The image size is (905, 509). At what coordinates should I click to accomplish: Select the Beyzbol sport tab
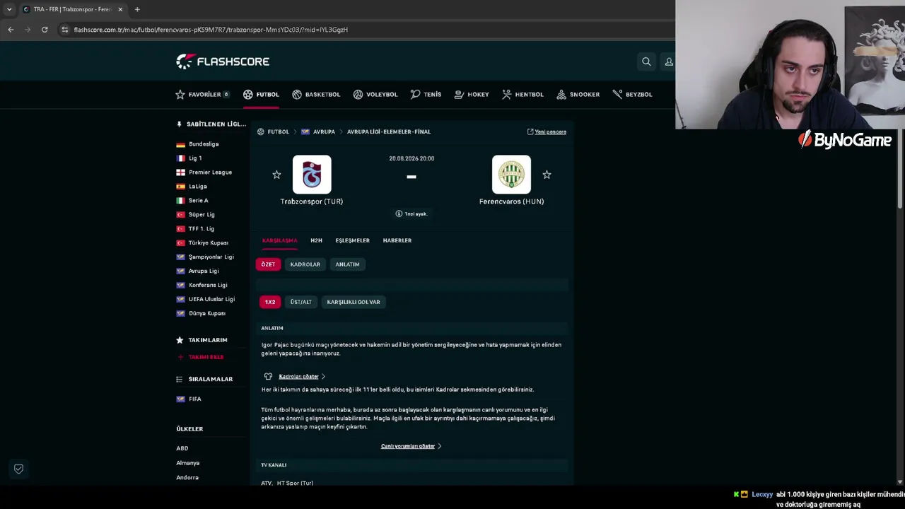[632, 94]
